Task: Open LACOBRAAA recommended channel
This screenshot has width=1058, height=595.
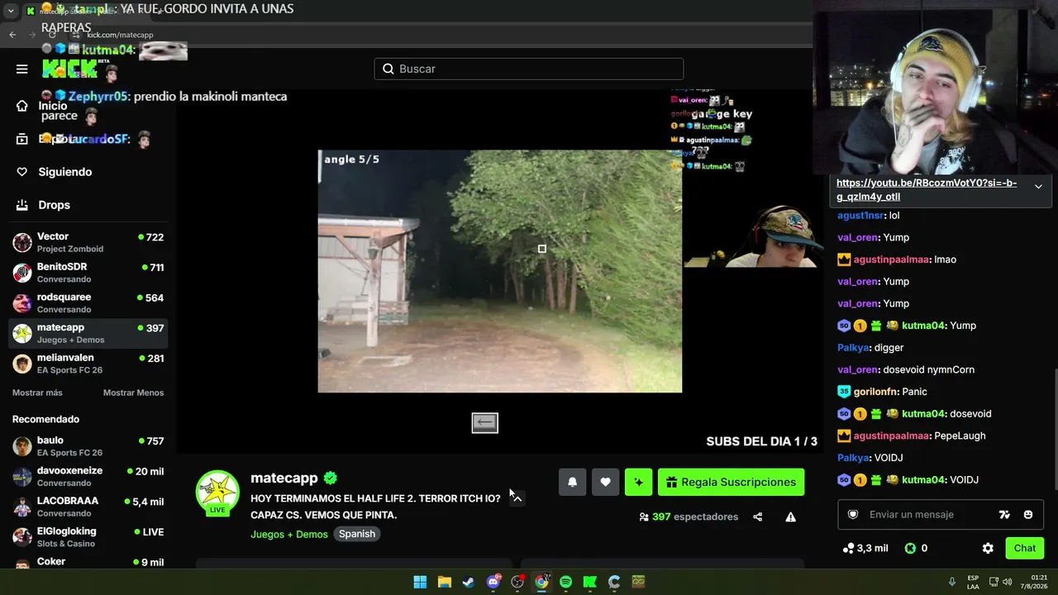Action: [x=88, y=507]
